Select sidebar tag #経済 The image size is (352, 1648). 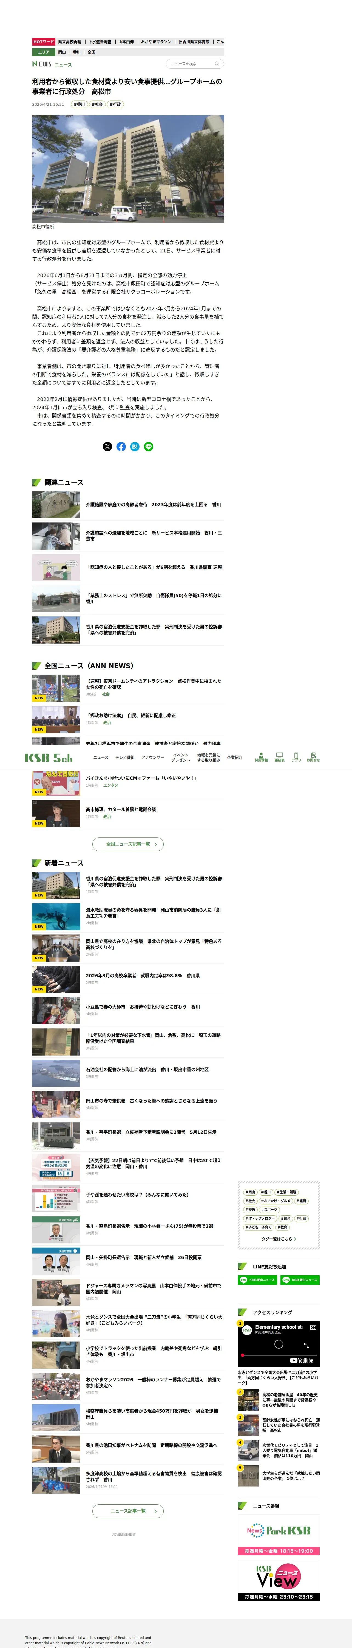pos(301,1201)
